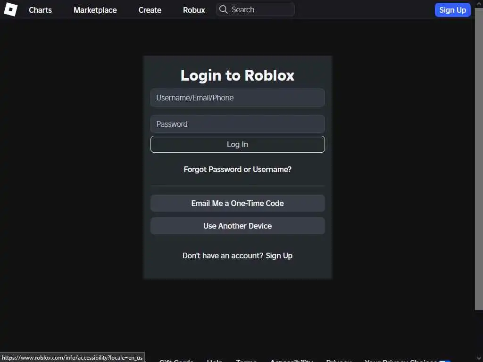Click the vertical page scrollbar thumb

tap(479, 158)
